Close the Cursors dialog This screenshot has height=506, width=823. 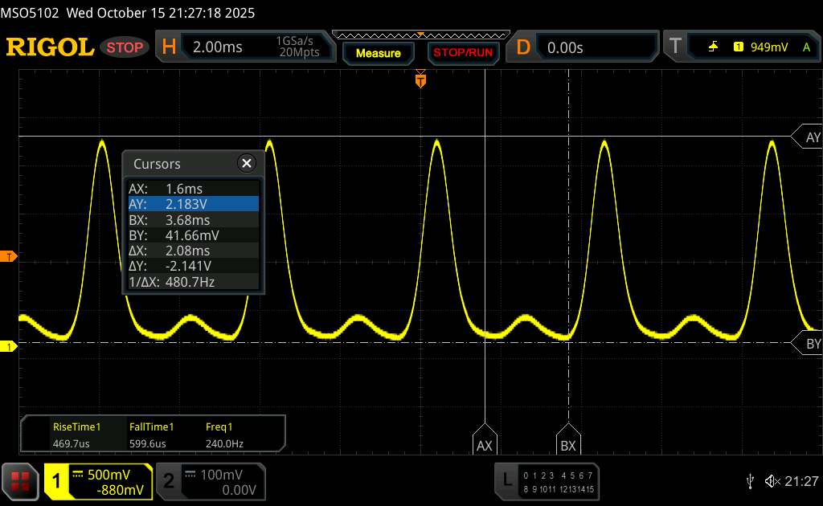click(247, 163)
